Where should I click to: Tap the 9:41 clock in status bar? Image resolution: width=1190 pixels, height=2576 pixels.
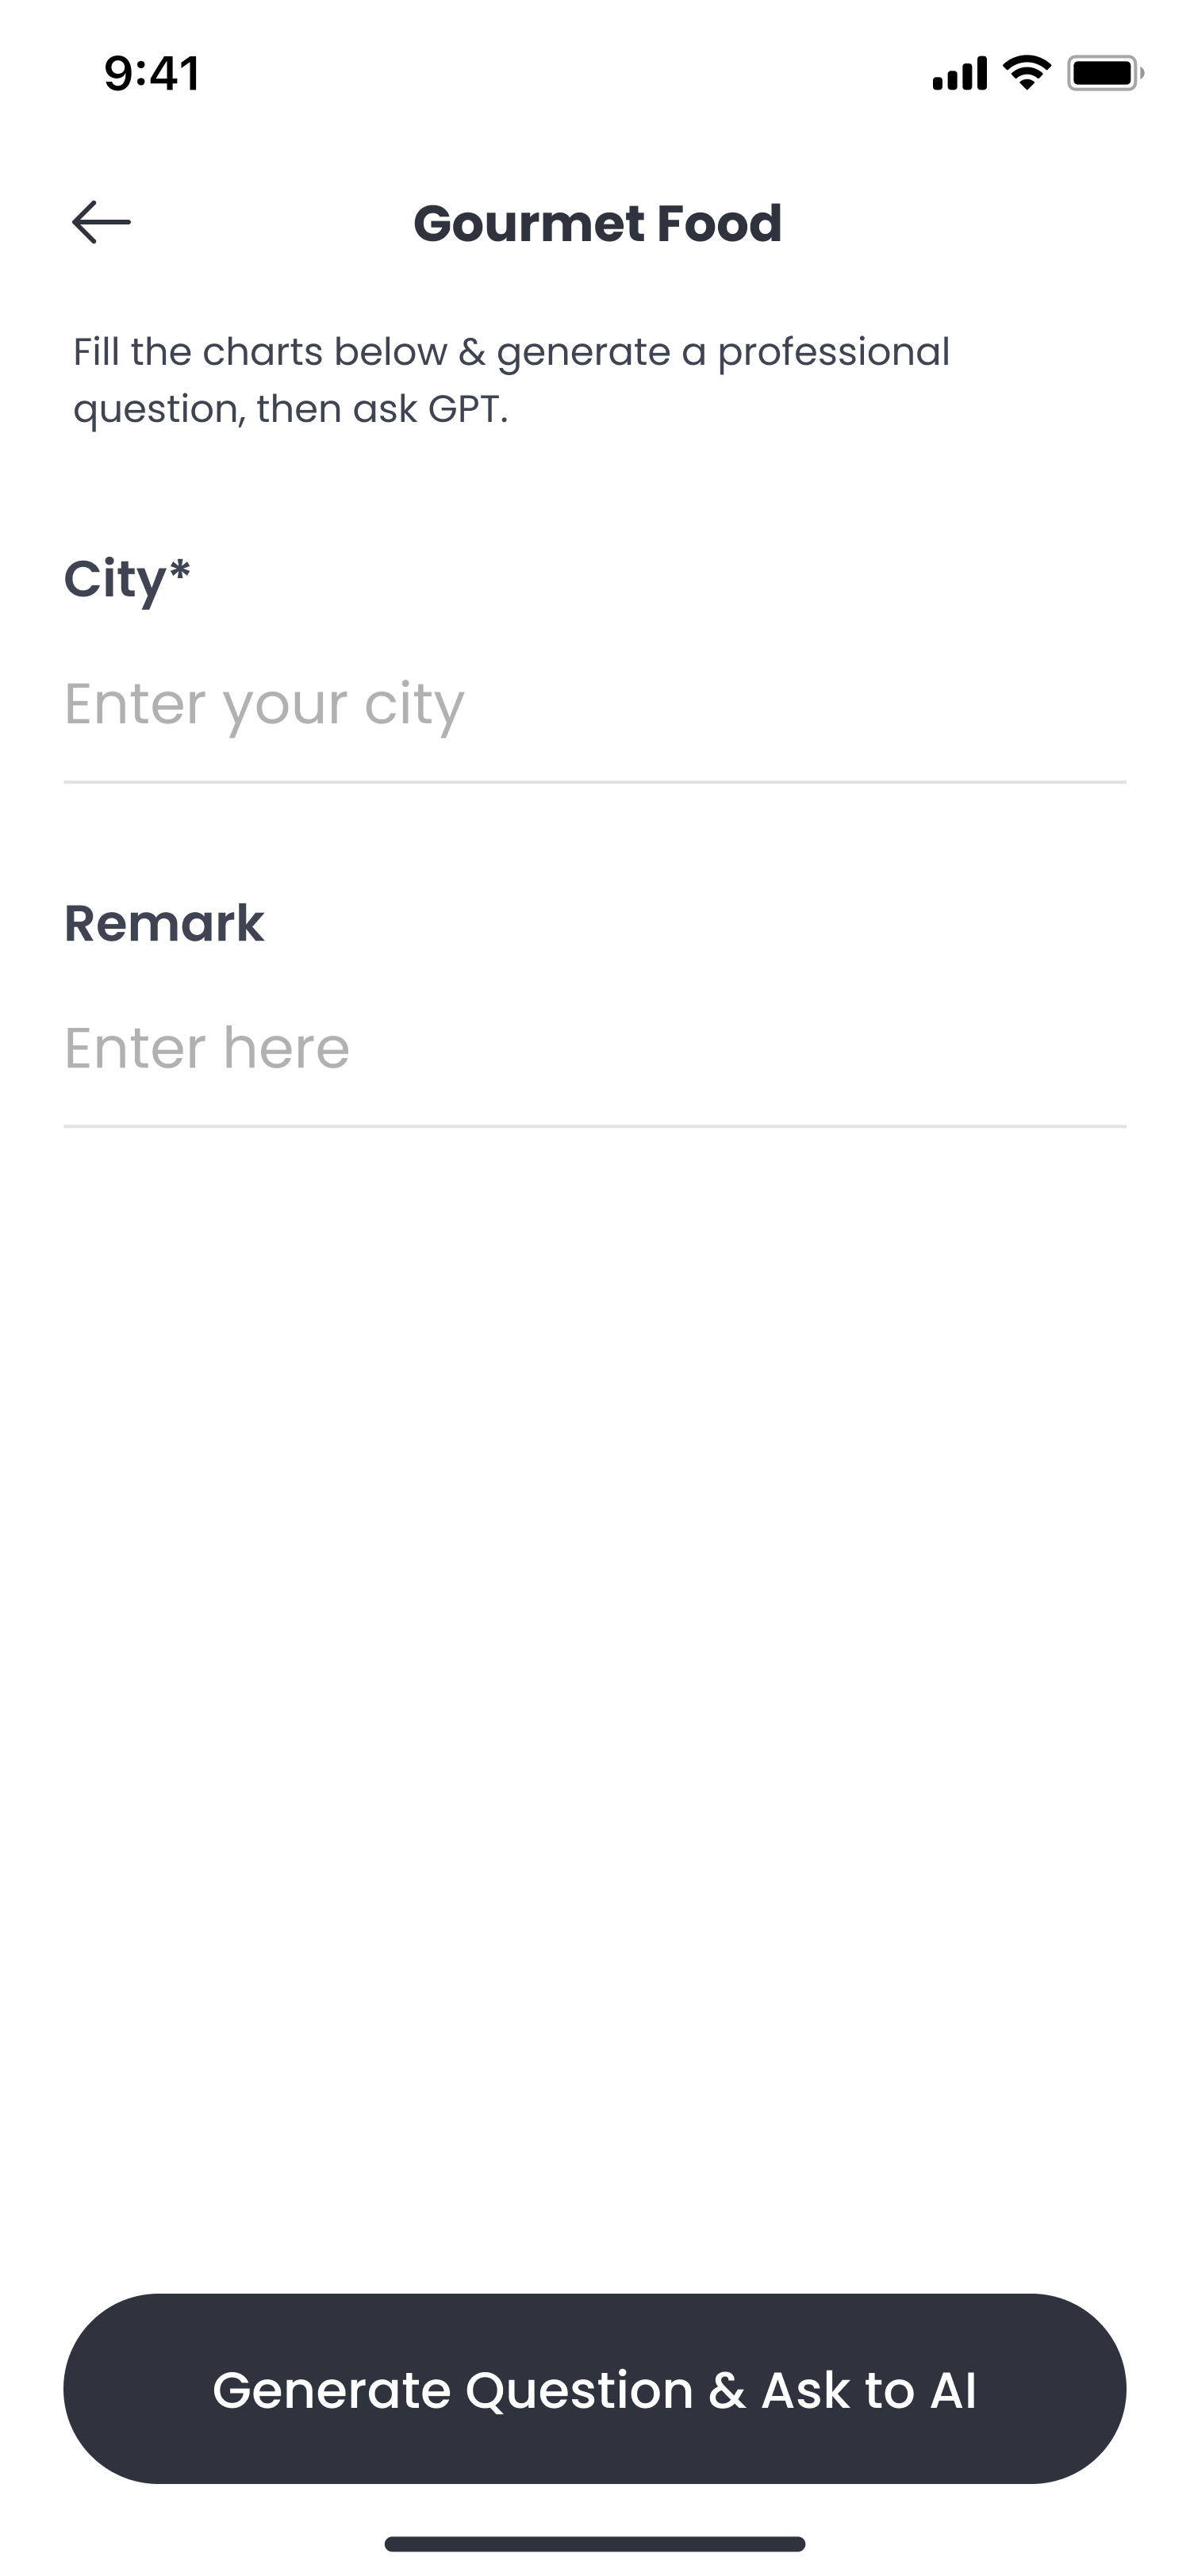click(x=152, y=74)
